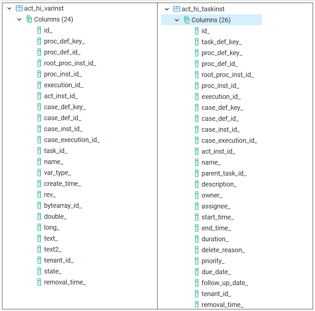Viewport: 315px width, 311px height.
Task: Click the column icon next to id_ in act_hi_varinst
Action: click(39, 30)
